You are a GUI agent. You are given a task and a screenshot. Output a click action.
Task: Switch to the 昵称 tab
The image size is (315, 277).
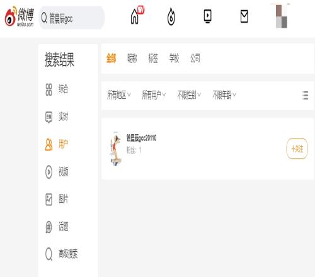(132, 58)
